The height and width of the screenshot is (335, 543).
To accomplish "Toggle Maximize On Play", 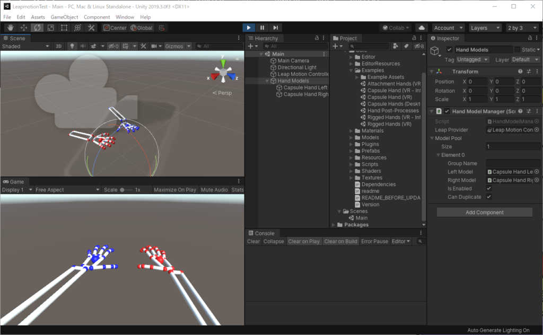I will 175,190.
